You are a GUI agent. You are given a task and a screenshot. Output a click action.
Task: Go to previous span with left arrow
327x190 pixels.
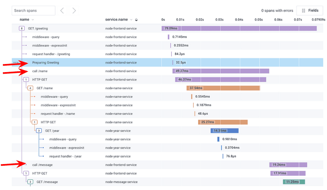click(62, 11)
